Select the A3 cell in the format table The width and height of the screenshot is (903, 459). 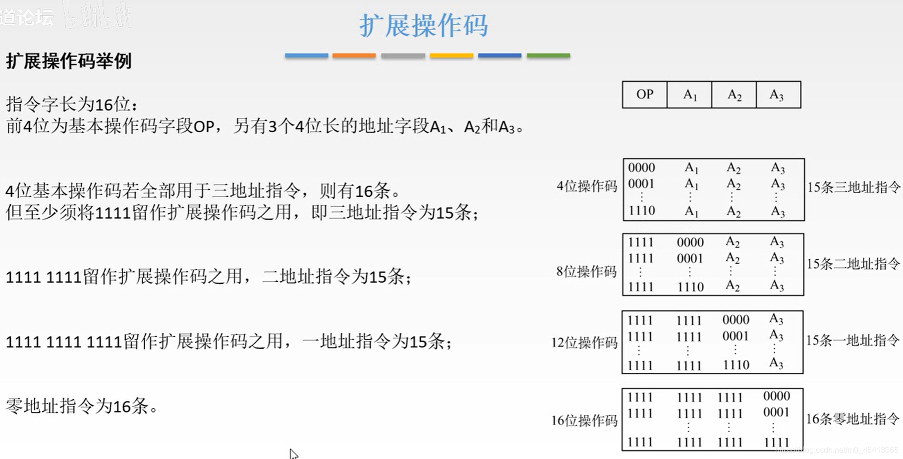[x=778, y=95]
